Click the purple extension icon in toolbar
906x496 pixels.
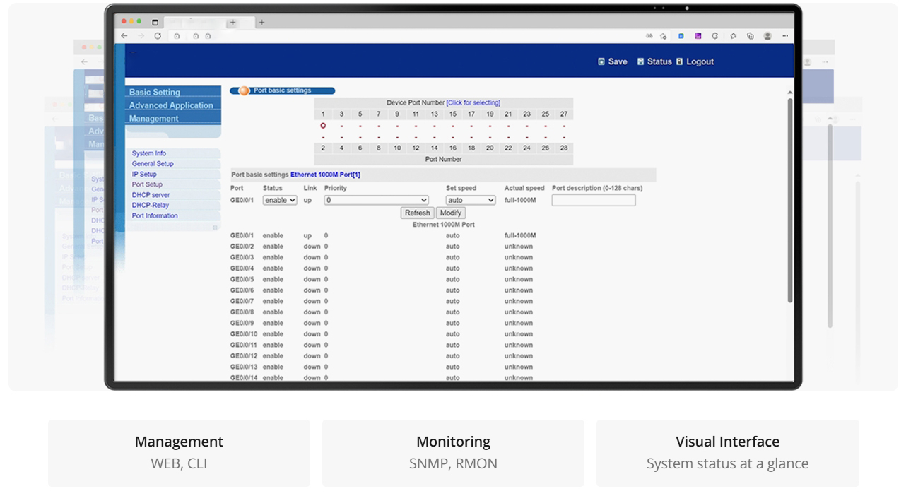[x=698, y=35]
